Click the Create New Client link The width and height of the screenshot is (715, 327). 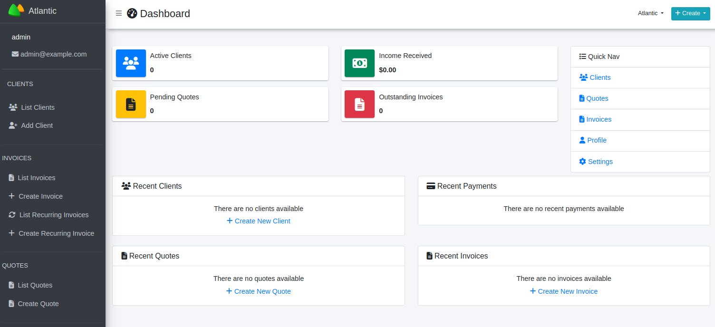click(x=259, y=221)
